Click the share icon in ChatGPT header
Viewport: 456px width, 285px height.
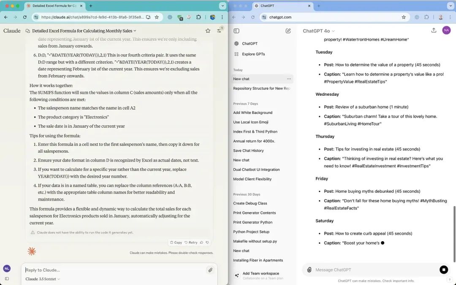pos(434,30)
